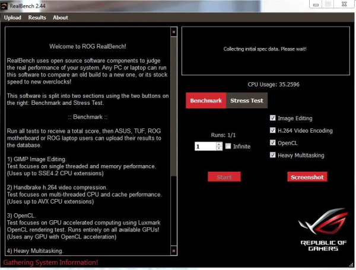Click the welcome panel scrollbar thumb
Viewport: 356px width, 270px height.
pos(174,107)
